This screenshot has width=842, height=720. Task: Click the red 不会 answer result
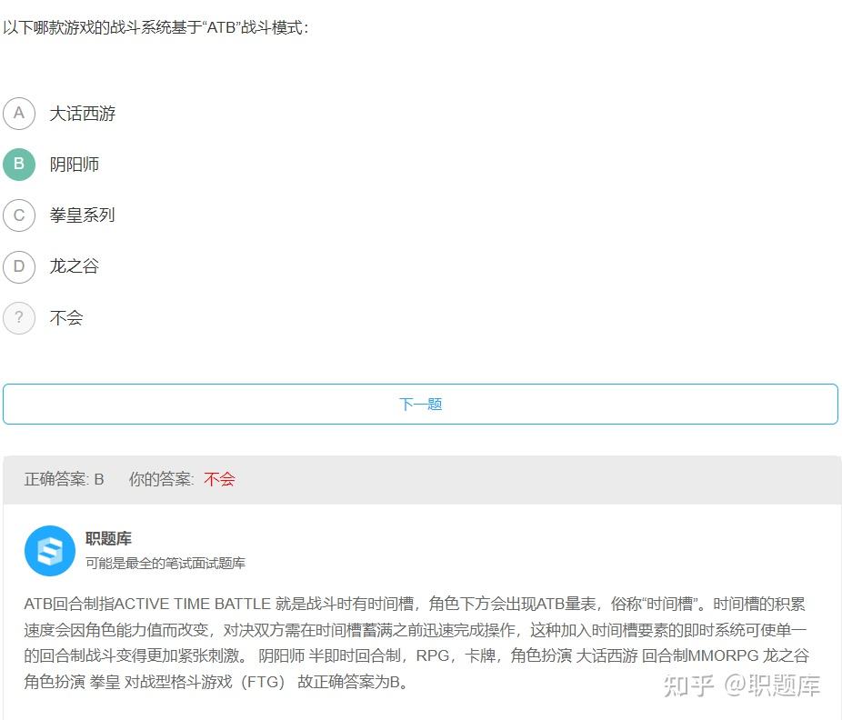pos(220,479)
